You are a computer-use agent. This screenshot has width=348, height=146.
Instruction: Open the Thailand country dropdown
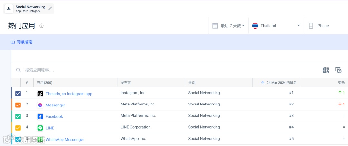point(276,26)
